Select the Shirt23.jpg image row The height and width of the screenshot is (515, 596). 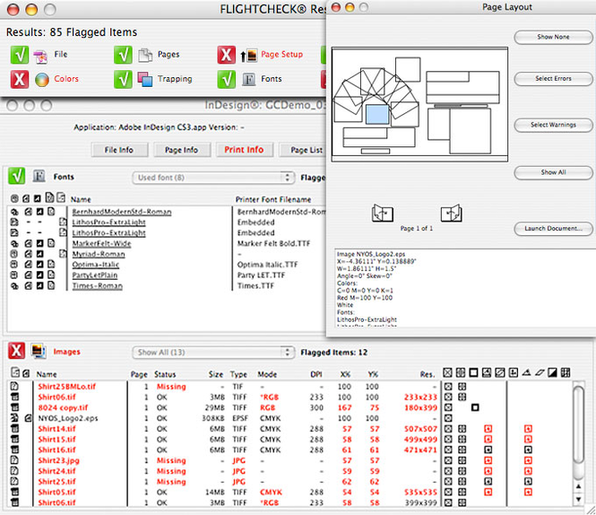(x=290, y=460)
